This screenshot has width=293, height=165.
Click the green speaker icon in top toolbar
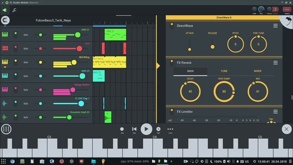[x=5, y=10]
